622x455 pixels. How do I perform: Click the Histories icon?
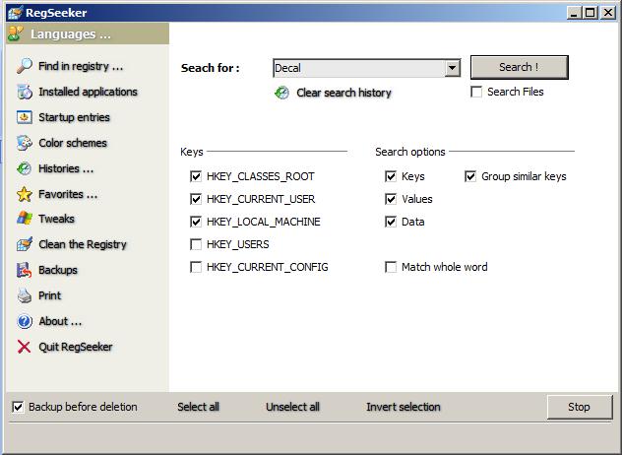[25, 168]
